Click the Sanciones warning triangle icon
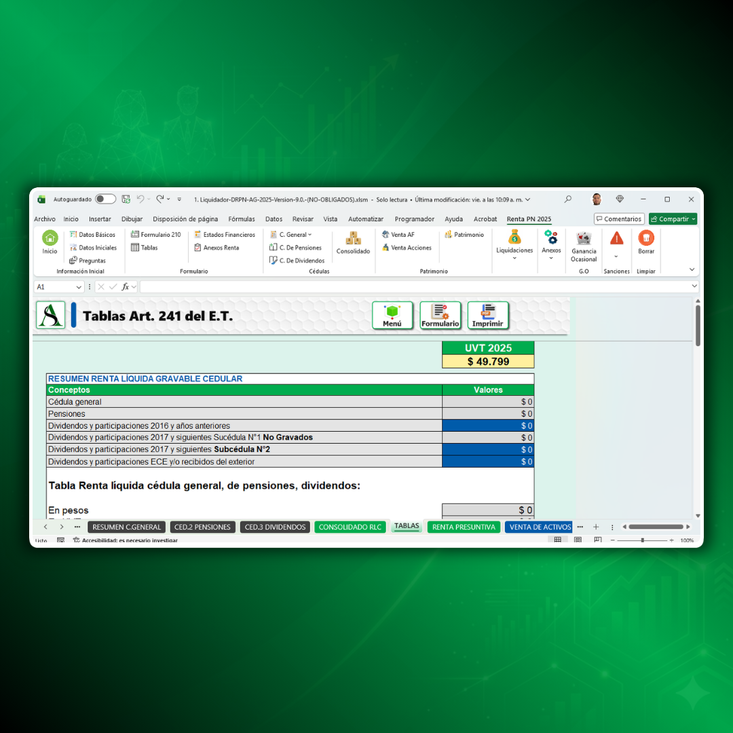Viewport: 733px width, 733px height. [616, 238]
